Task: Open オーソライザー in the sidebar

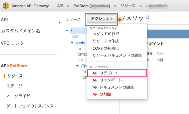Action: pyautogui.click(x=20, y=96)
